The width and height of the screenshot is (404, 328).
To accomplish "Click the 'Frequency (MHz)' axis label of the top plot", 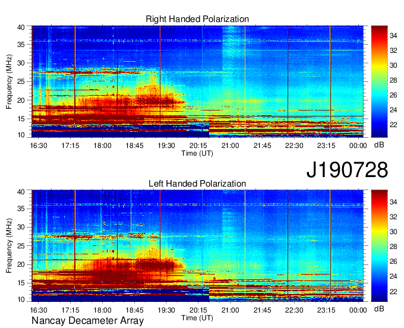I will (9, 81).
